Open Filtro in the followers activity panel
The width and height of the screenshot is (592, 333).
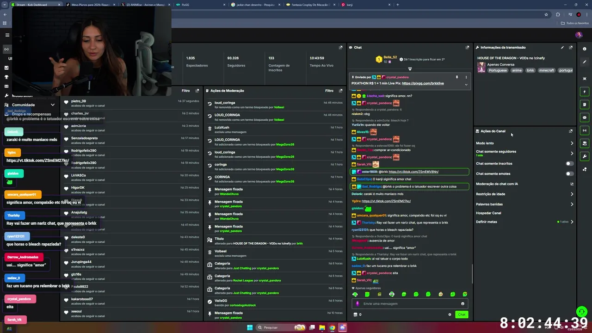click(185, 91)
